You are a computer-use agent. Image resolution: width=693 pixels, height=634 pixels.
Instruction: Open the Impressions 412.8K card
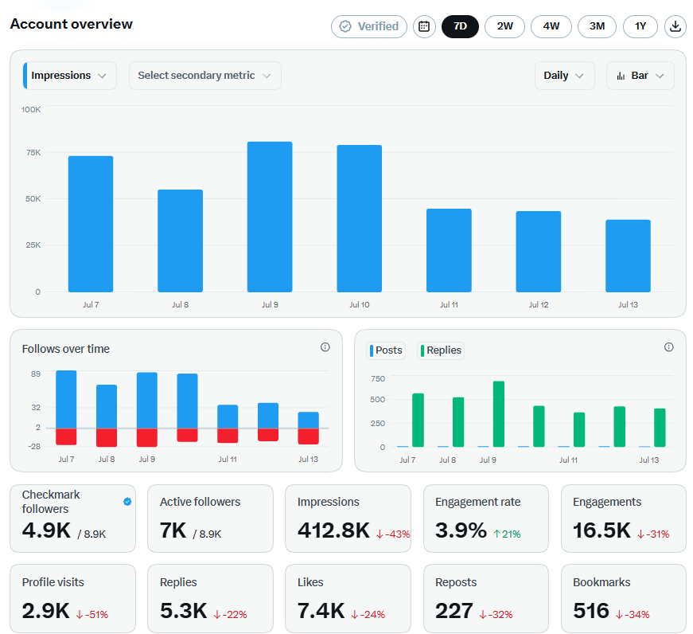tap(348, 518)
